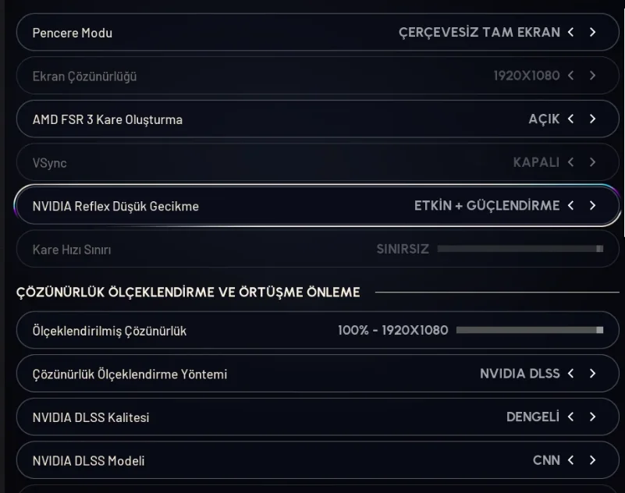Select the NVIDIA DLSS Modeli row label

pos(88,461)
